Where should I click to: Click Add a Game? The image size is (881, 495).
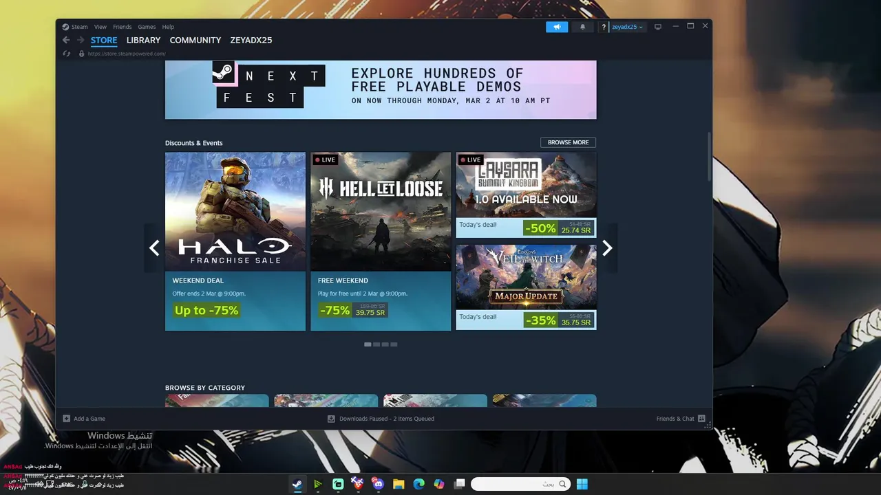pos(84,419)
